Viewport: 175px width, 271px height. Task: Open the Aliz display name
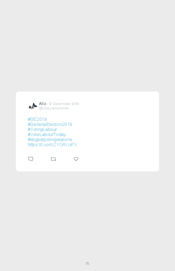point(42,104)
